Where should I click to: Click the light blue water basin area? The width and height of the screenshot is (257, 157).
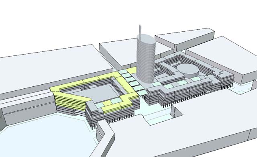point(46,136)
